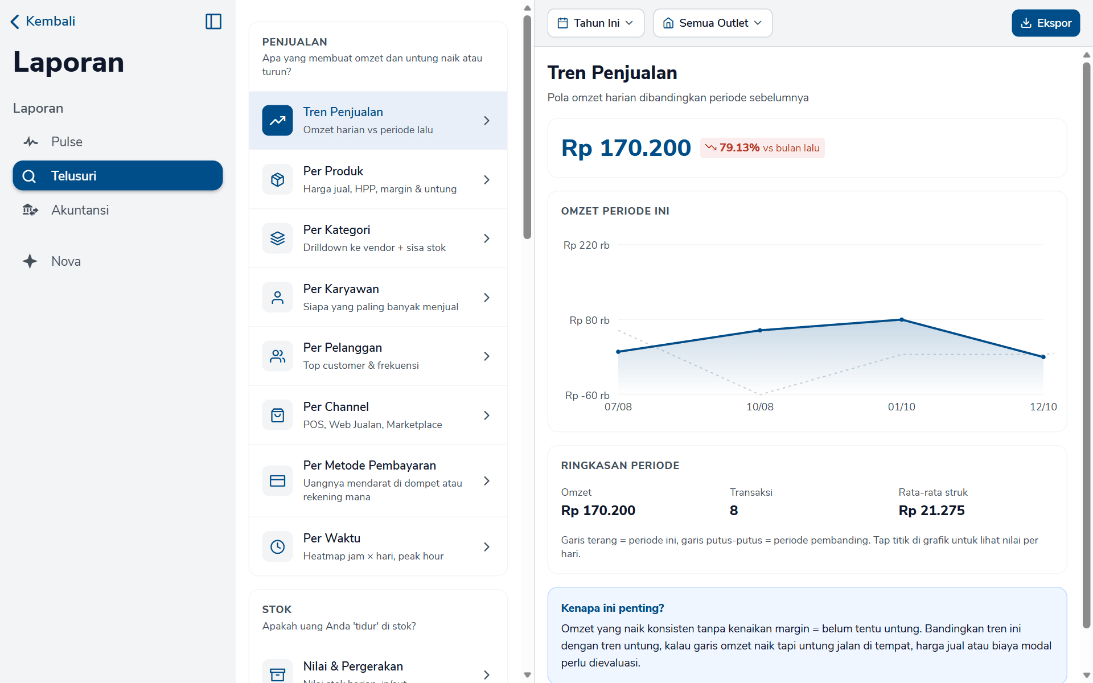Click the Rata-rata struk value Rp 21.275

[931, 511]
